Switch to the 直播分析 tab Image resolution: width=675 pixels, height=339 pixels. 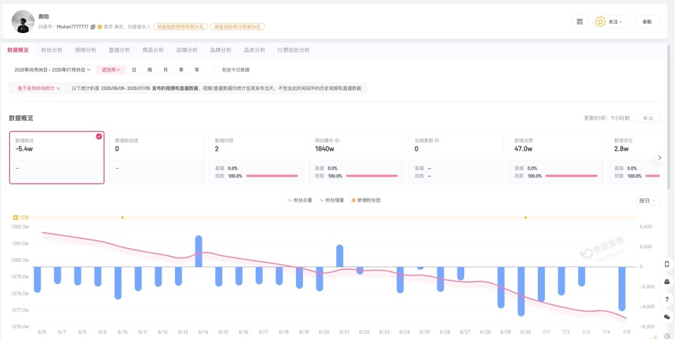(x=120, y=50)
